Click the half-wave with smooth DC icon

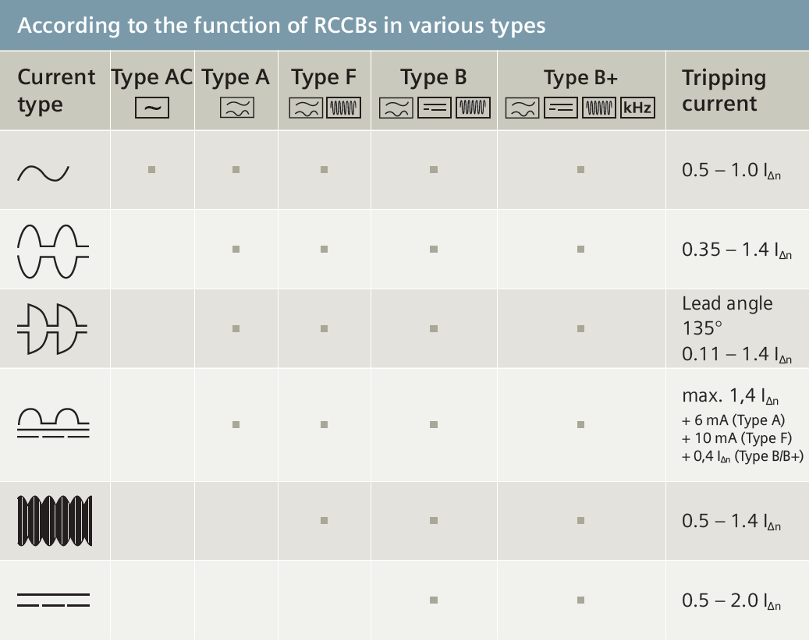[53, 423]
